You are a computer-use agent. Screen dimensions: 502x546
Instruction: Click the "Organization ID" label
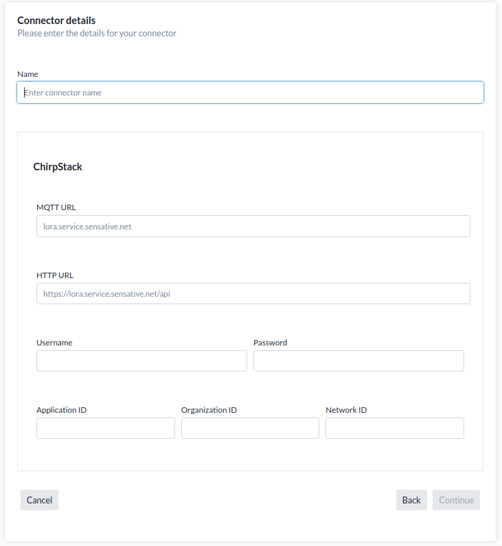(209, 410)
